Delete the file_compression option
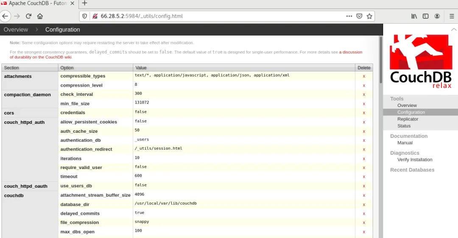The image size is (458, 238). tap(364, 223)
